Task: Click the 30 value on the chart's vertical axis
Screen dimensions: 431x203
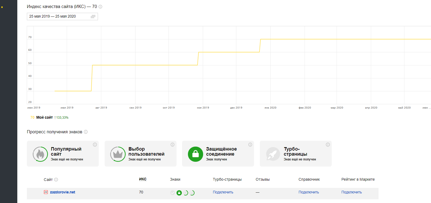Action: (30, 89)
